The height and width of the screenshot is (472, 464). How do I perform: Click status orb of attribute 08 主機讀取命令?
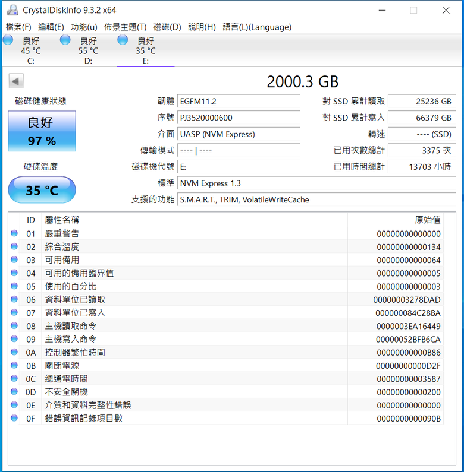14,325
